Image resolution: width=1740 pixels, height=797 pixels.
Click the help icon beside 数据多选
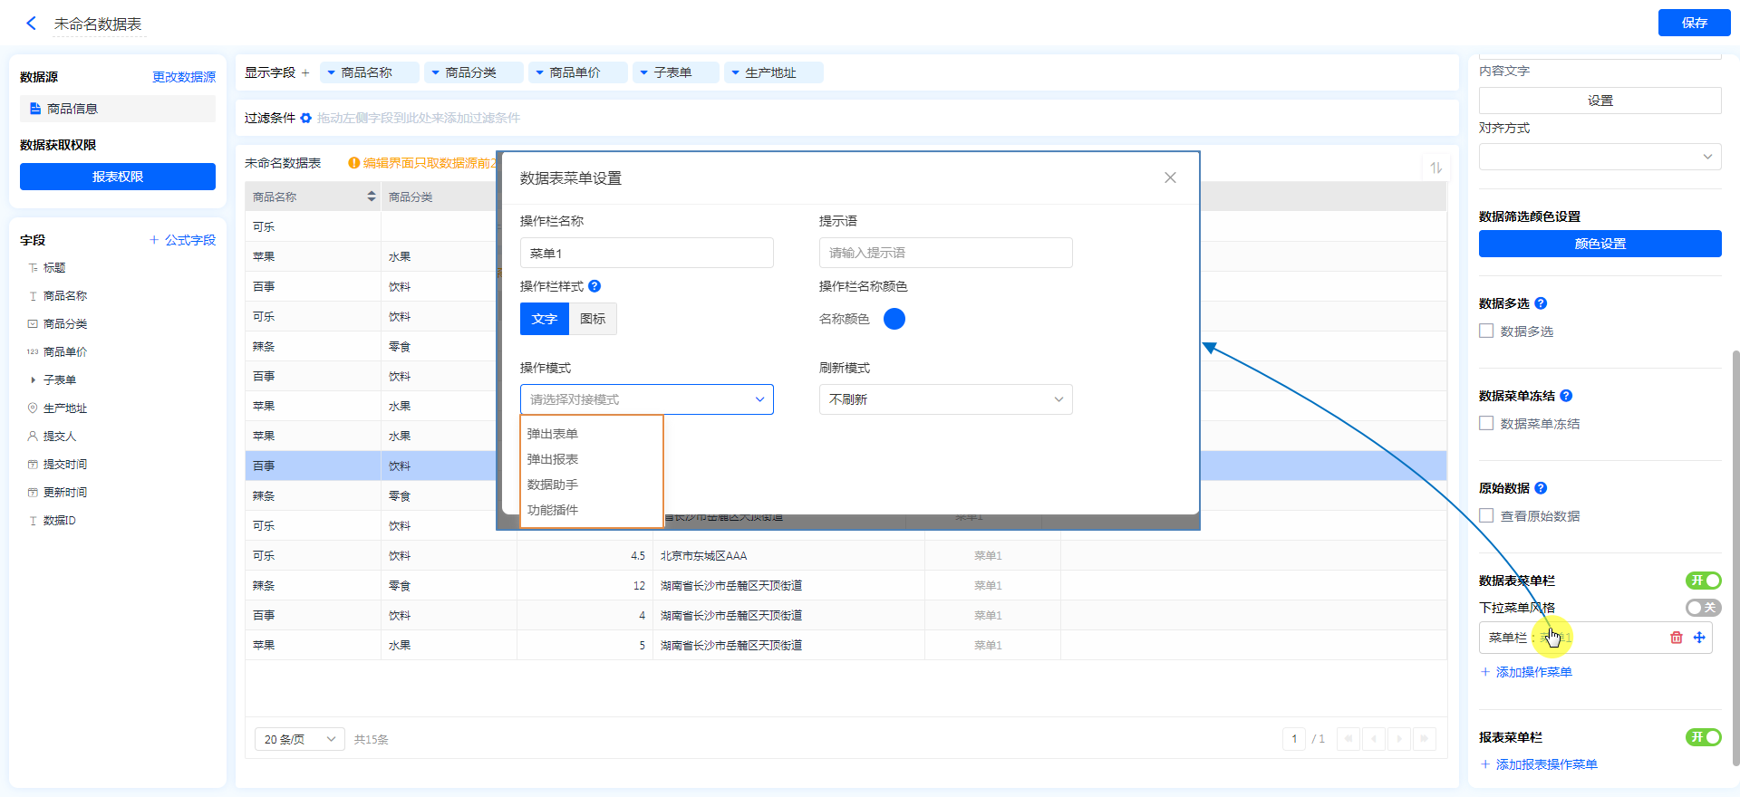[1541, 303]
